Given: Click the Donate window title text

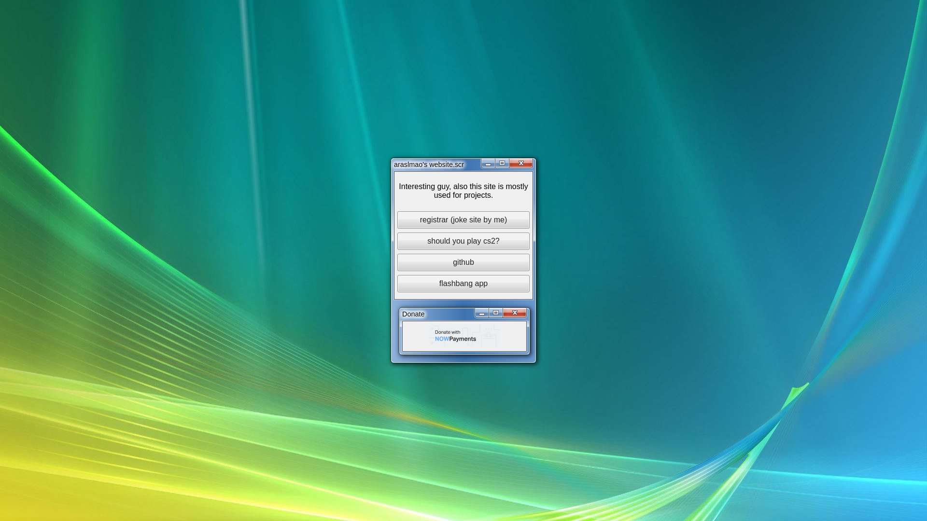Looking at the screenshot, I should 413,314.
